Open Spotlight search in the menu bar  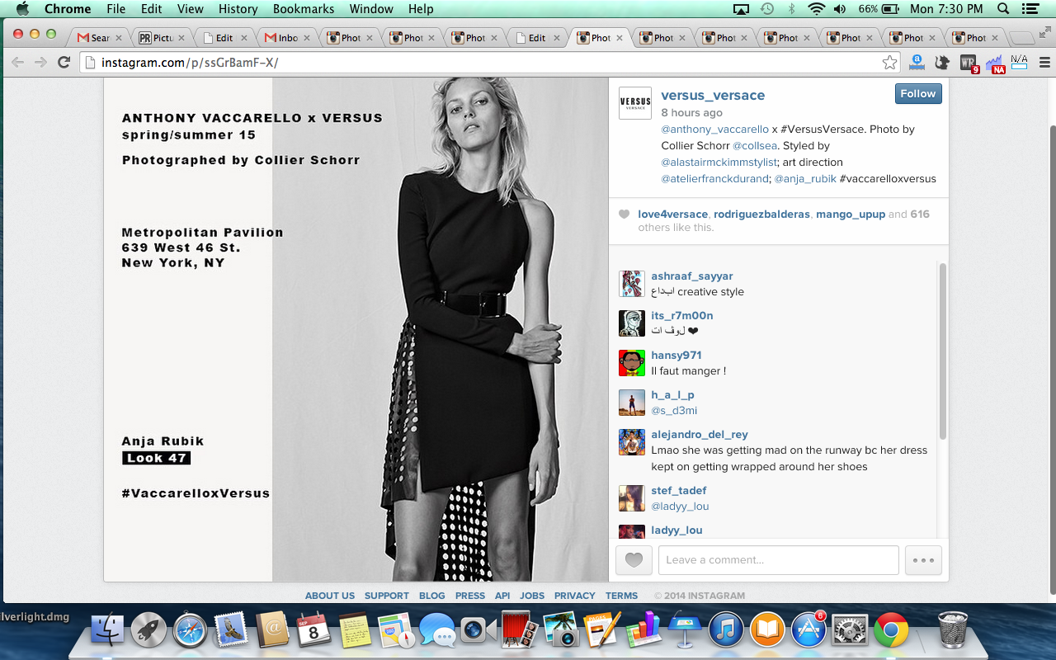point(1003,9)
